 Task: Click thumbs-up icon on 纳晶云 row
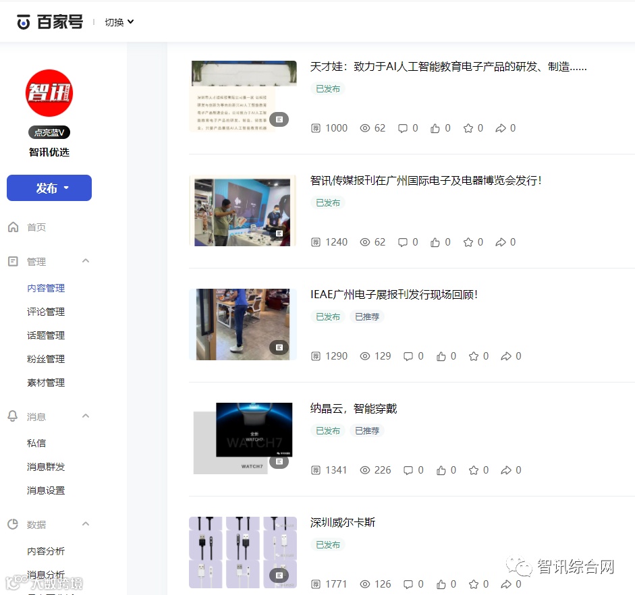pos(441,470)
